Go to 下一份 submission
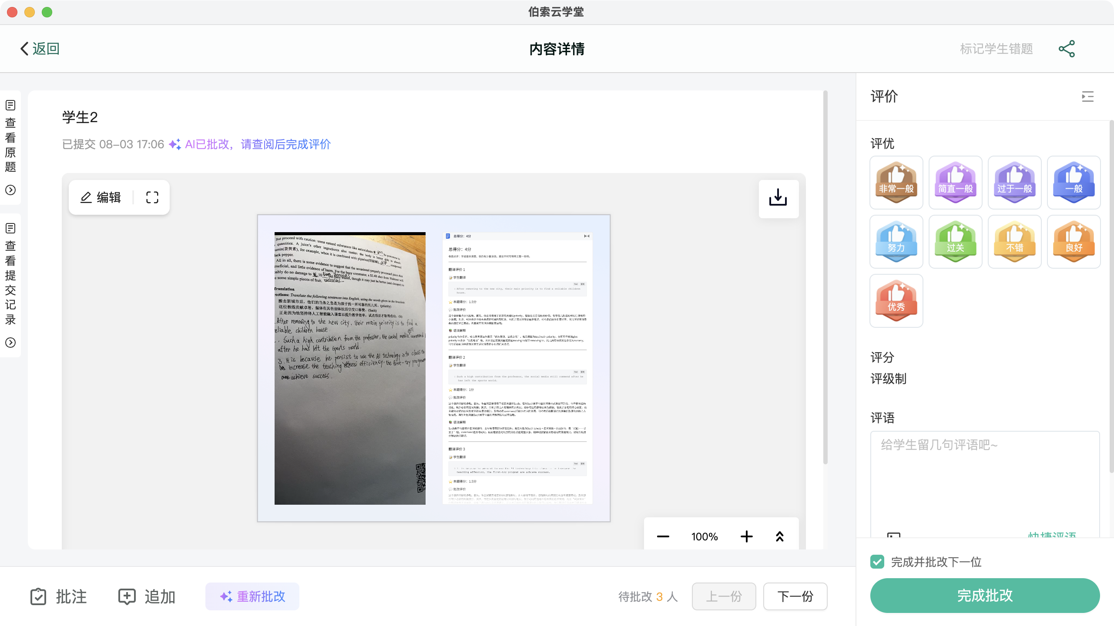Image resolution: width=1114 pixels, height=626 pixels. [x=795, y=596]
